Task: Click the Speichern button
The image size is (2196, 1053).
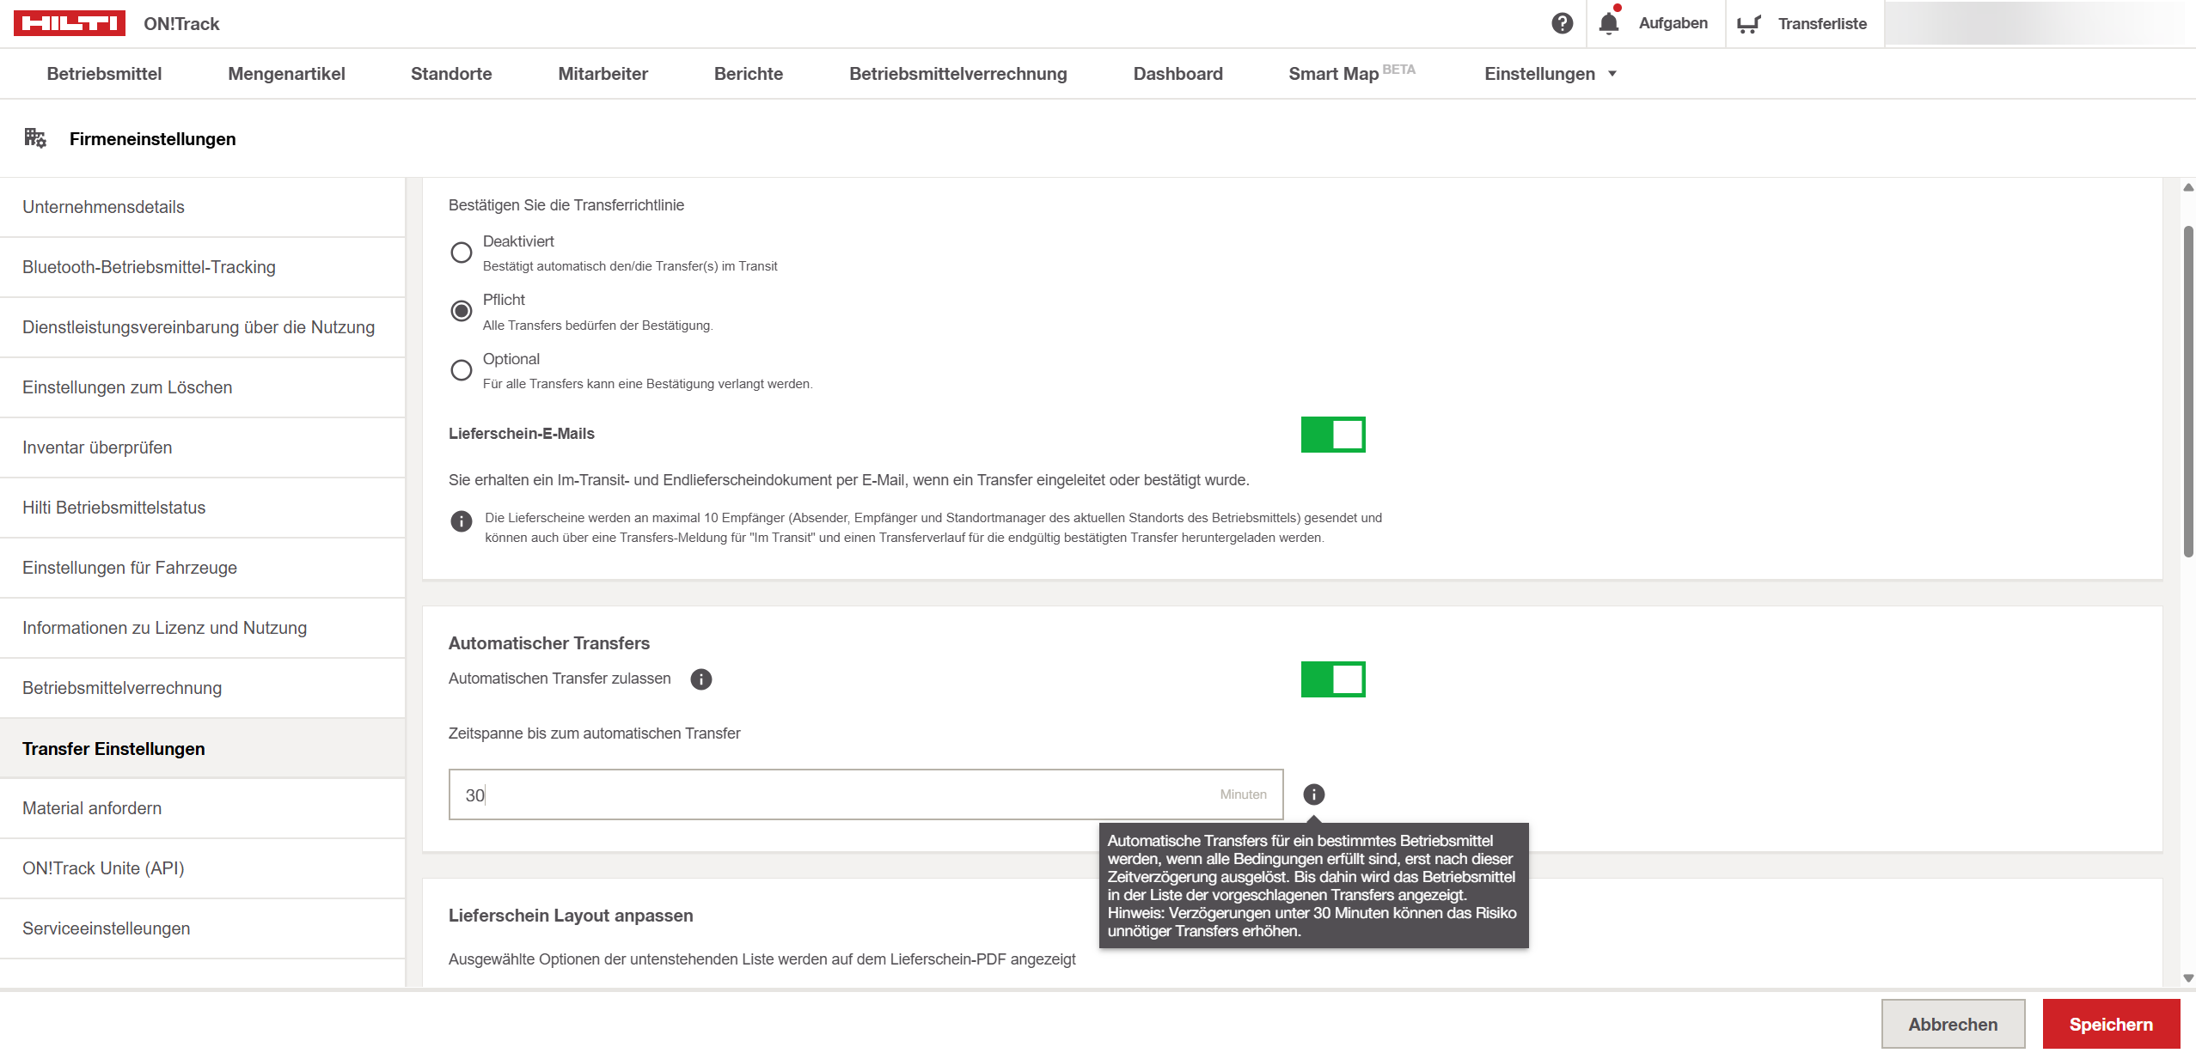Action: click(x=2110, y=1024)
